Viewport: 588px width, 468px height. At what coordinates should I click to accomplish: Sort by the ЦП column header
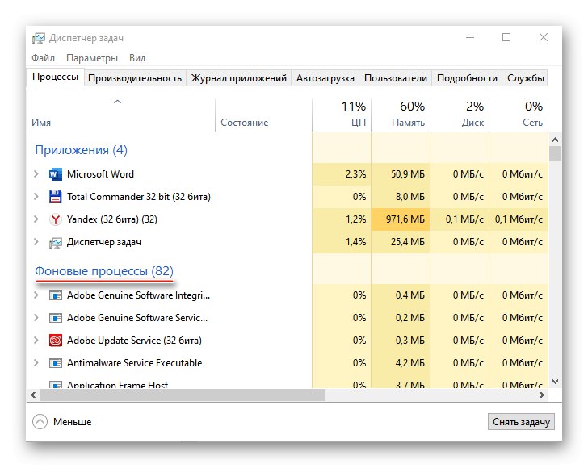point(341,115)
